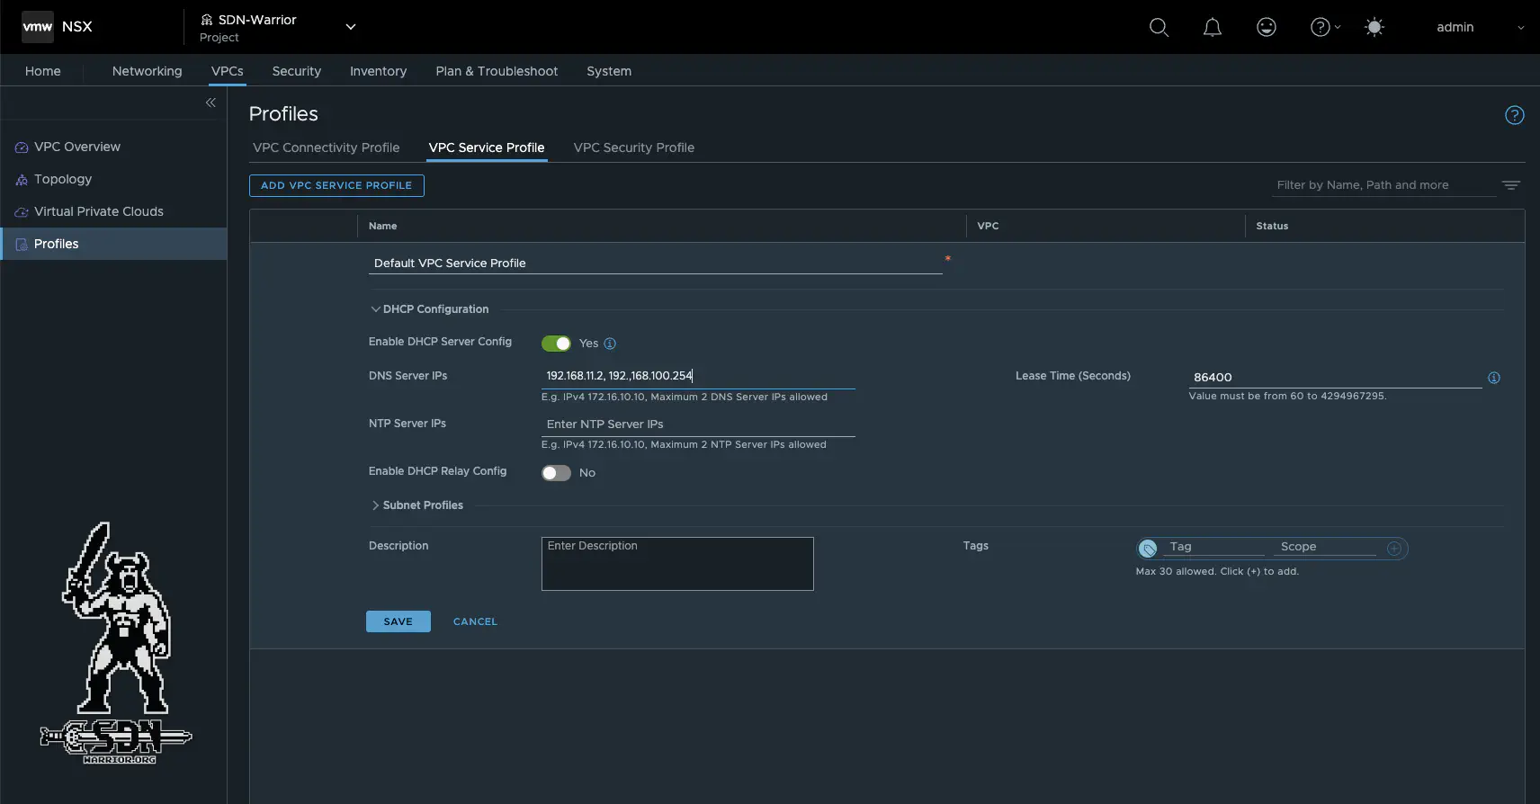Toggle light/dark theme sun icon
This screenshot has width=1540, height=804.
click(1374, 28)
